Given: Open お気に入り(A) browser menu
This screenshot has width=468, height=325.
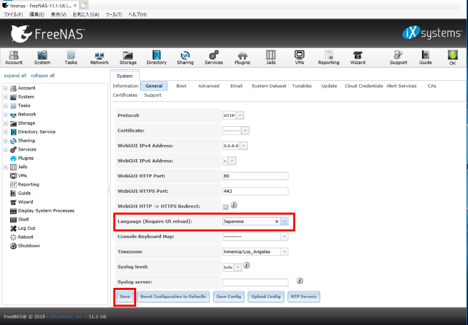Looking at the screenshot, I should point(86,14).
